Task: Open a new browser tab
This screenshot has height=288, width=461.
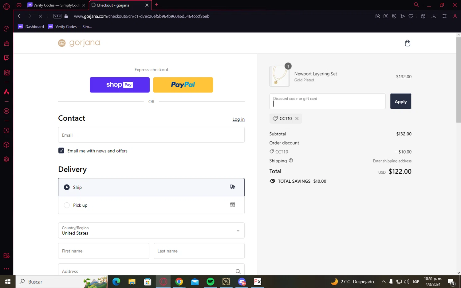Action: 156,5
